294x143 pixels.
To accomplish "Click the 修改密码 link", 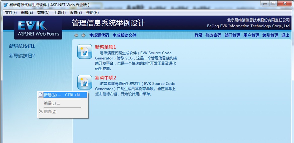I will 213,35.
